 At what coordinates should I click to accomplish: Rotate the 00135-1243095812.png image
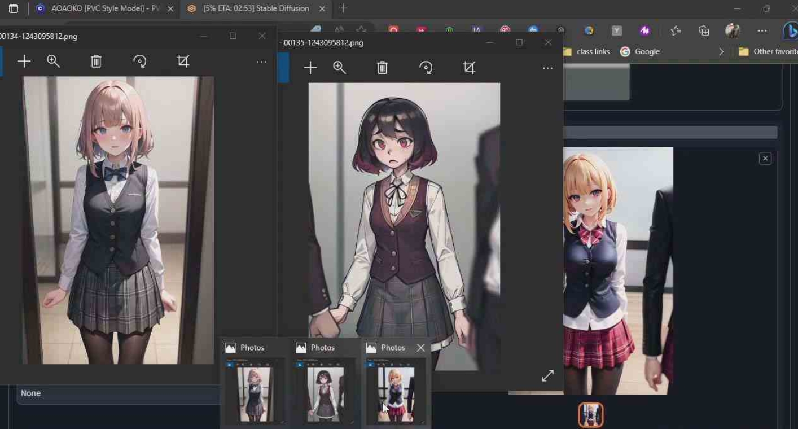click(x=426, y=68)
